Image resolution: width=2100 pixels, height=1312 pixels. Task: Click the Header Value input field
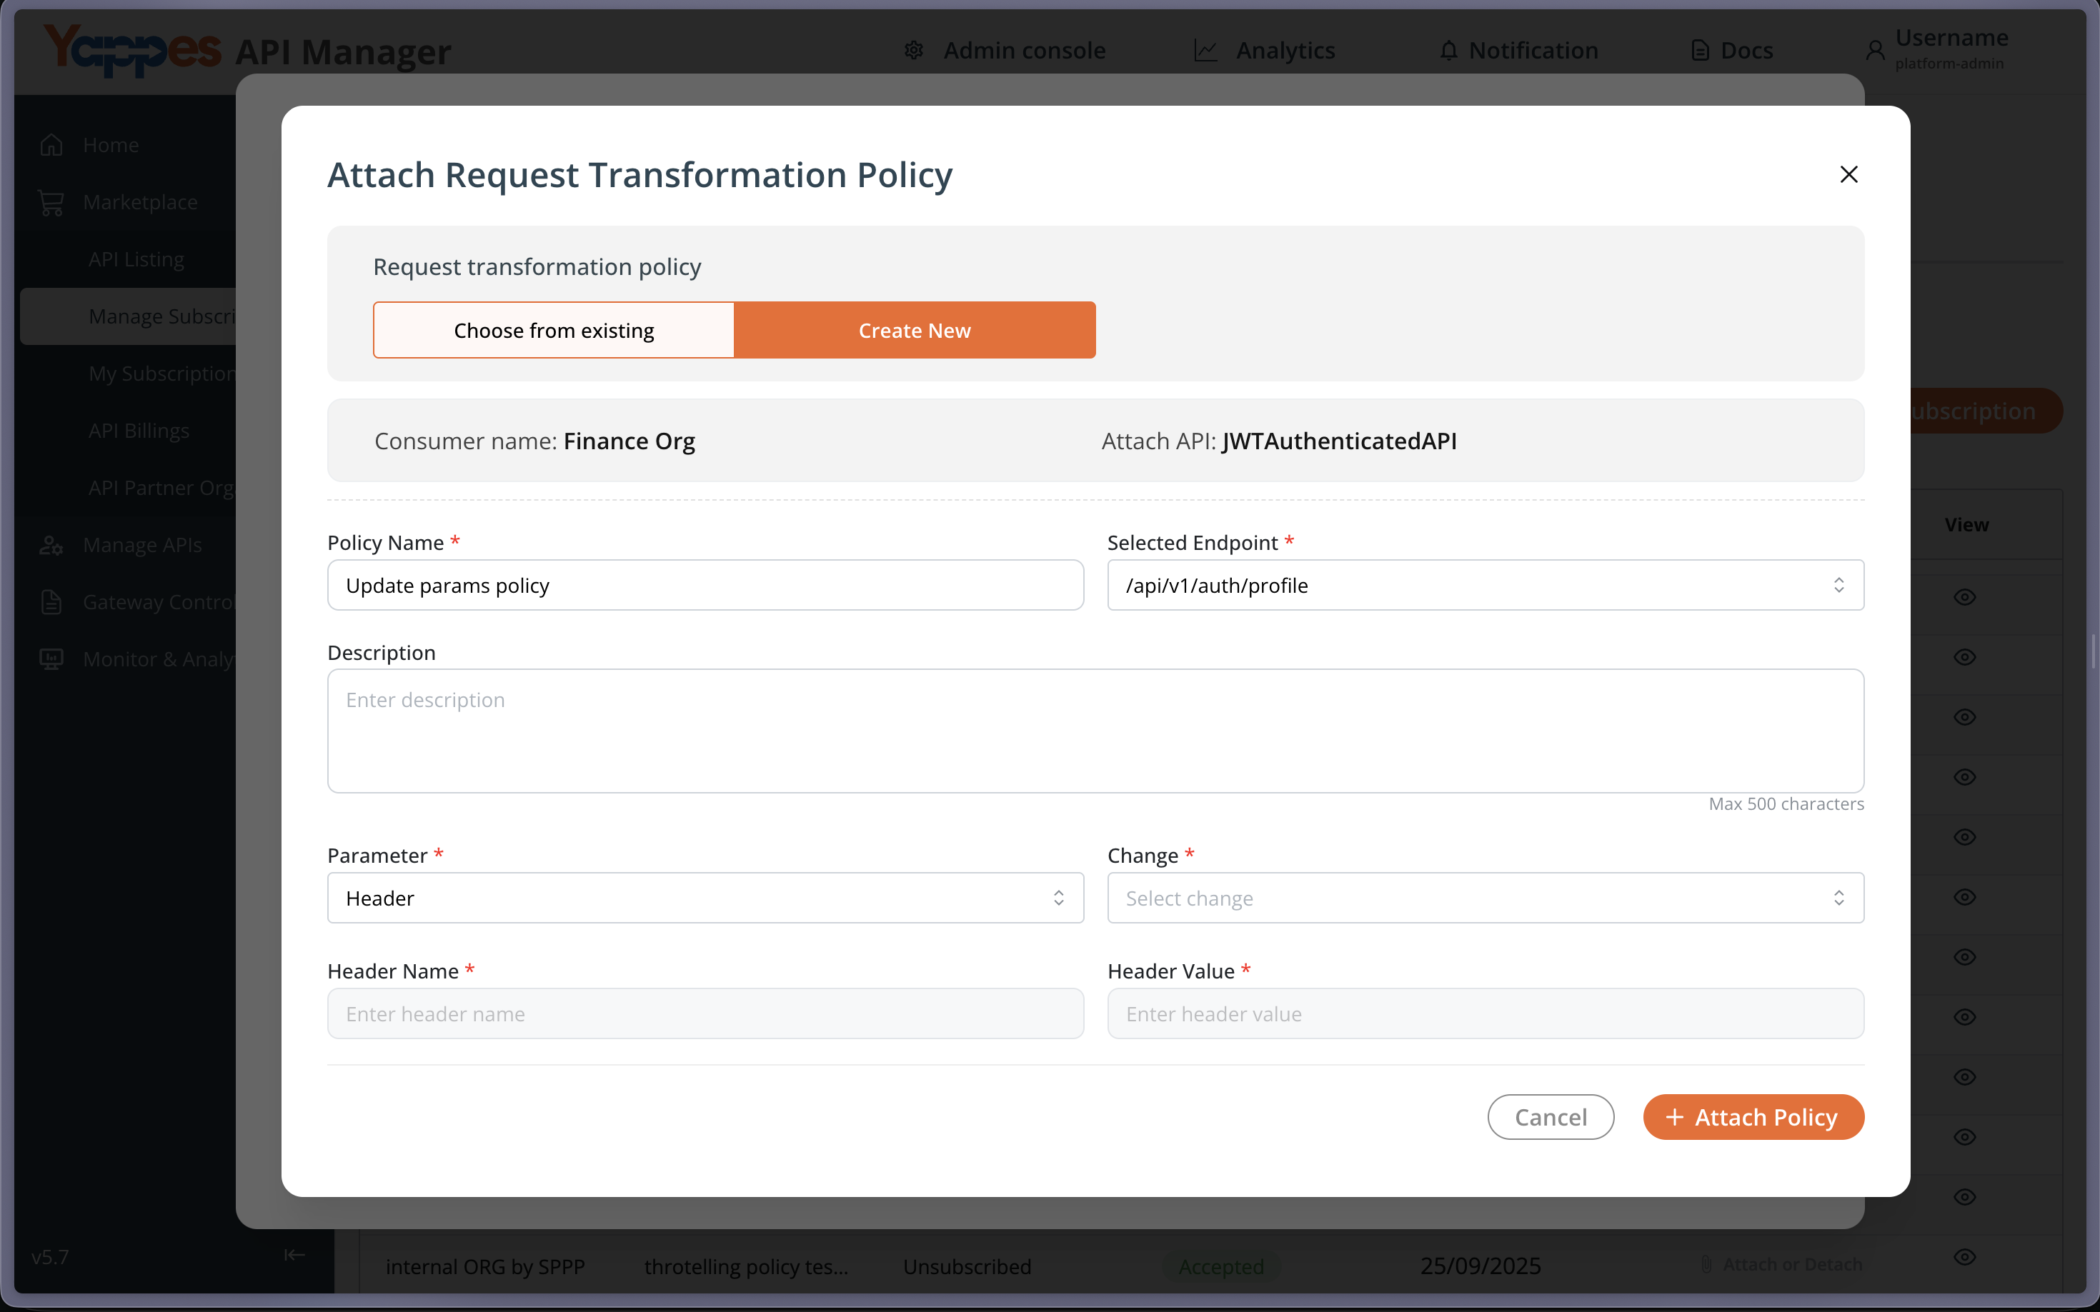[x=1485, y=1013]
